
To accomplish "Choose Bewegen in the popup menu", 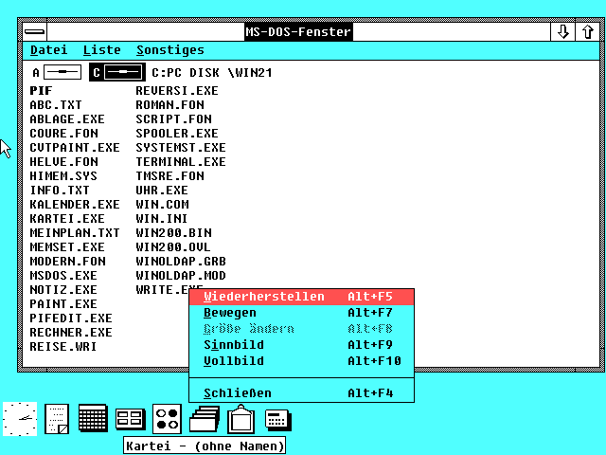I will coord(301,313).
